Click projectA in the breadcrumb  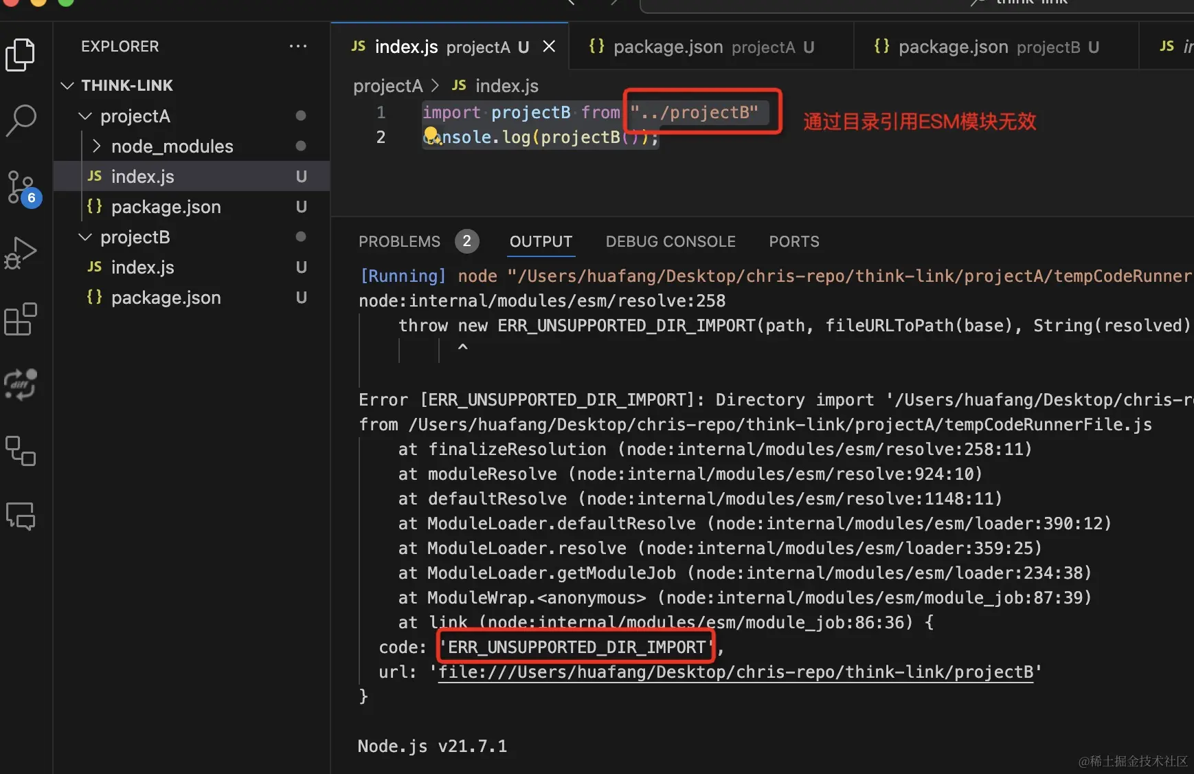coord(387,86)
